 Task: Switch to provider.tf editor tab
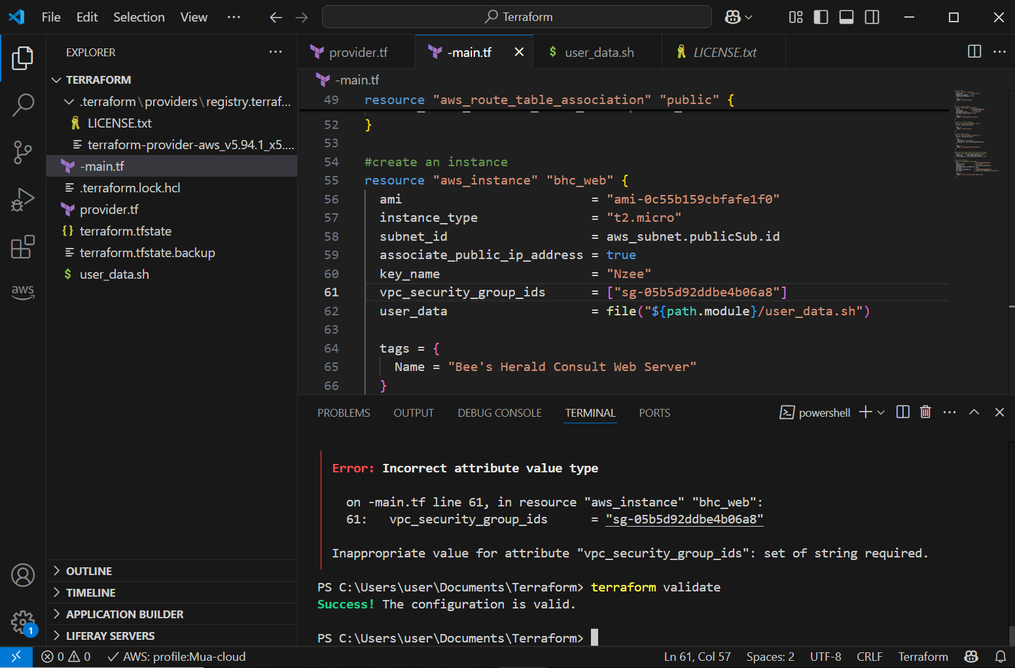(357, 52)
